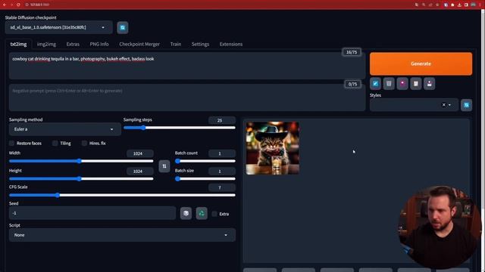Refresh the Styles list icon
Screen dimensions: 485x272
click(467, 105)
